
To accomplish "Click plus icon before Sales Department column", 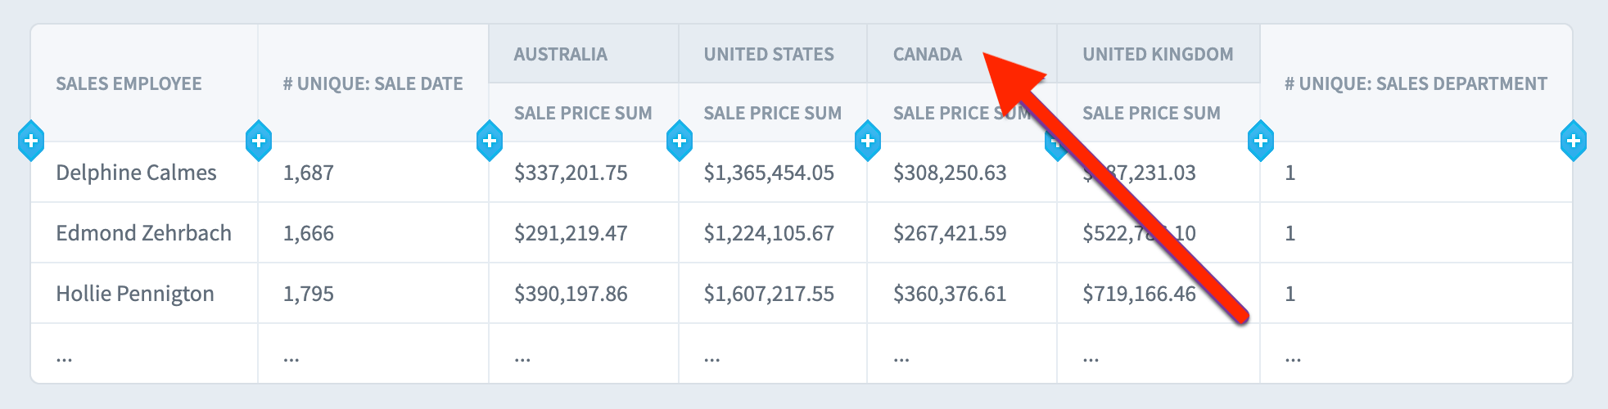I will (1261, 141).
